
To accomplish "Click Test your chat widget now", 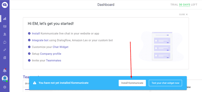I will 165,83.
